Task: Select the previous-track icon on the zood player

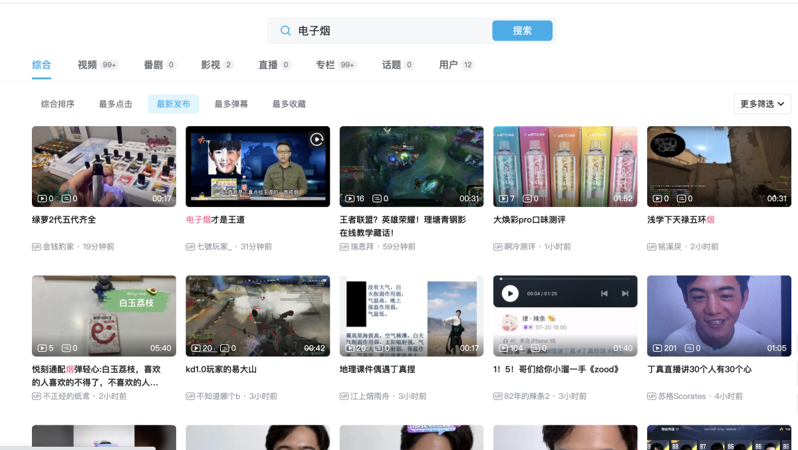Action: tap(605, 292)
